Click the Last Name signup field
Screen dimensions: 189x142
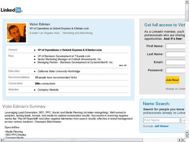[x=175, y=54]
